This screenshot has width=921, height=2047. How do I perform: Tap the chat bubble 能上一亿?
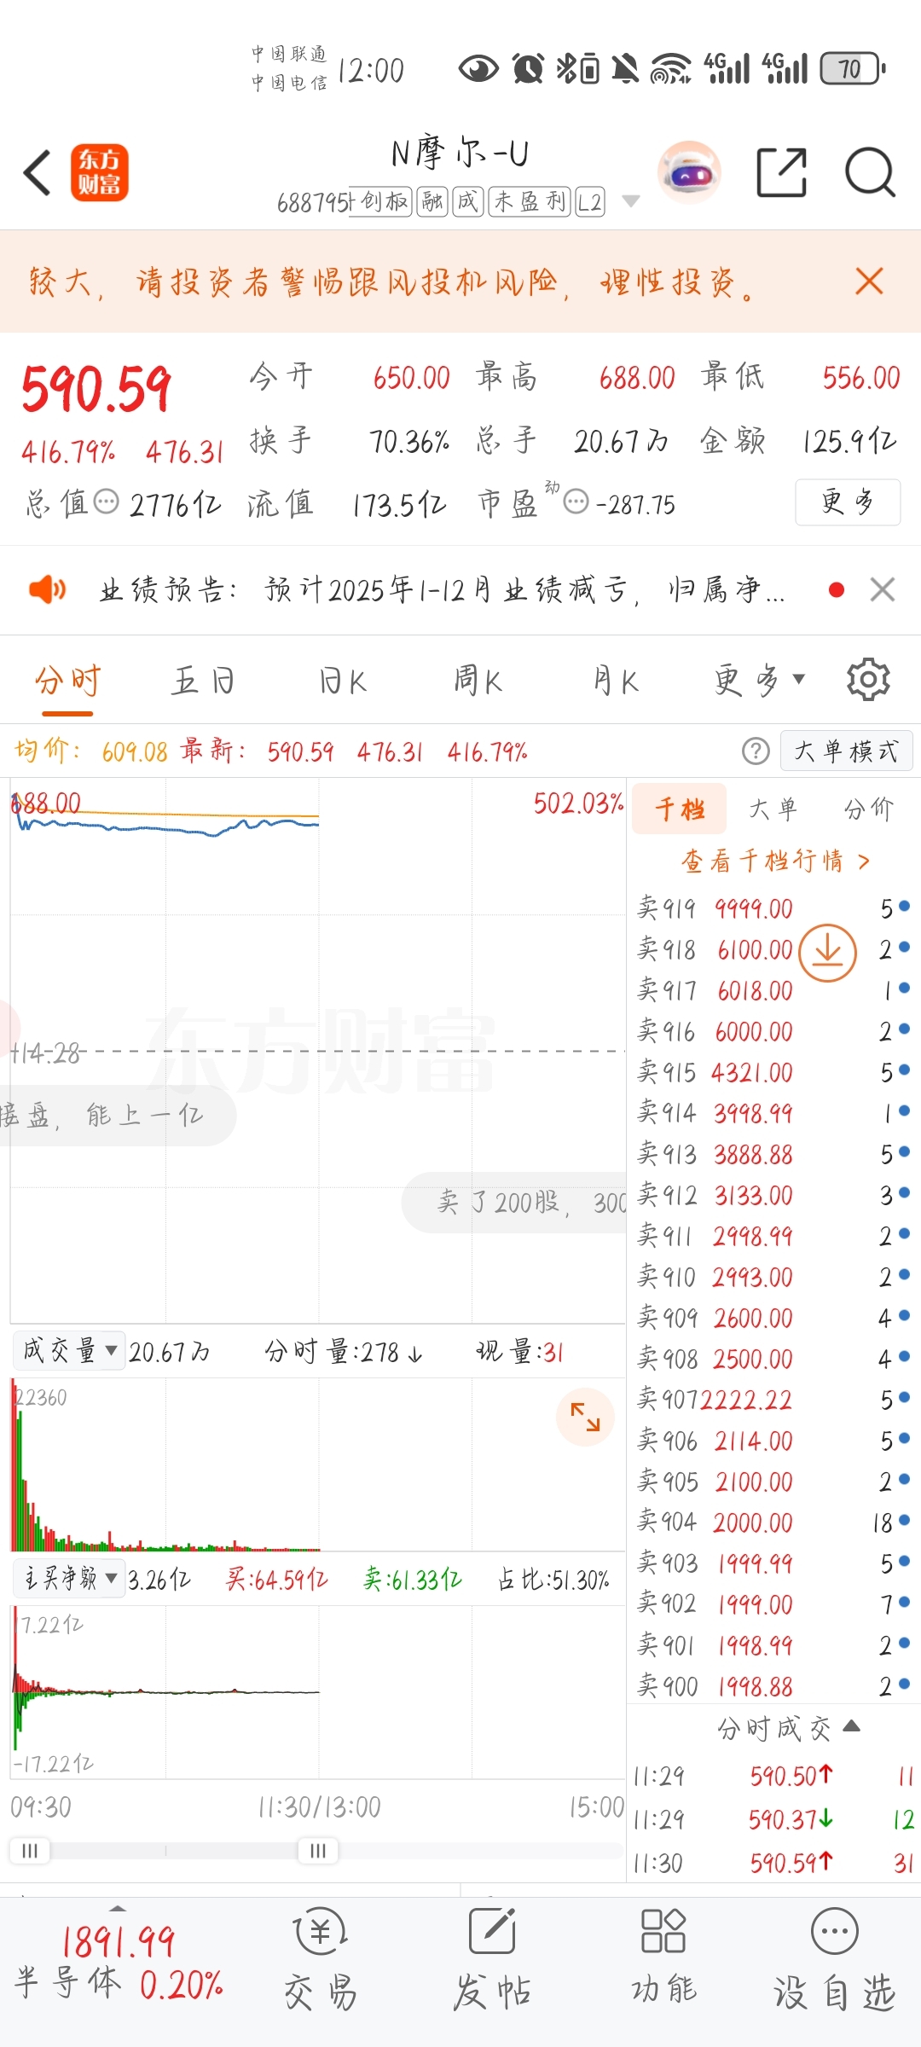coord(118,1115)
